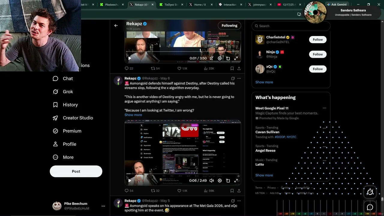Repost the post with 54 reposts
The width and height of the screenshot is (384, 216).
click(155, 68)
